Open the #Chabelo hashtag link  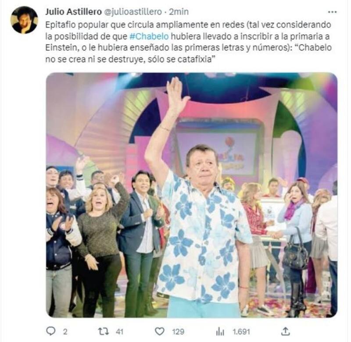coord(149,36)
